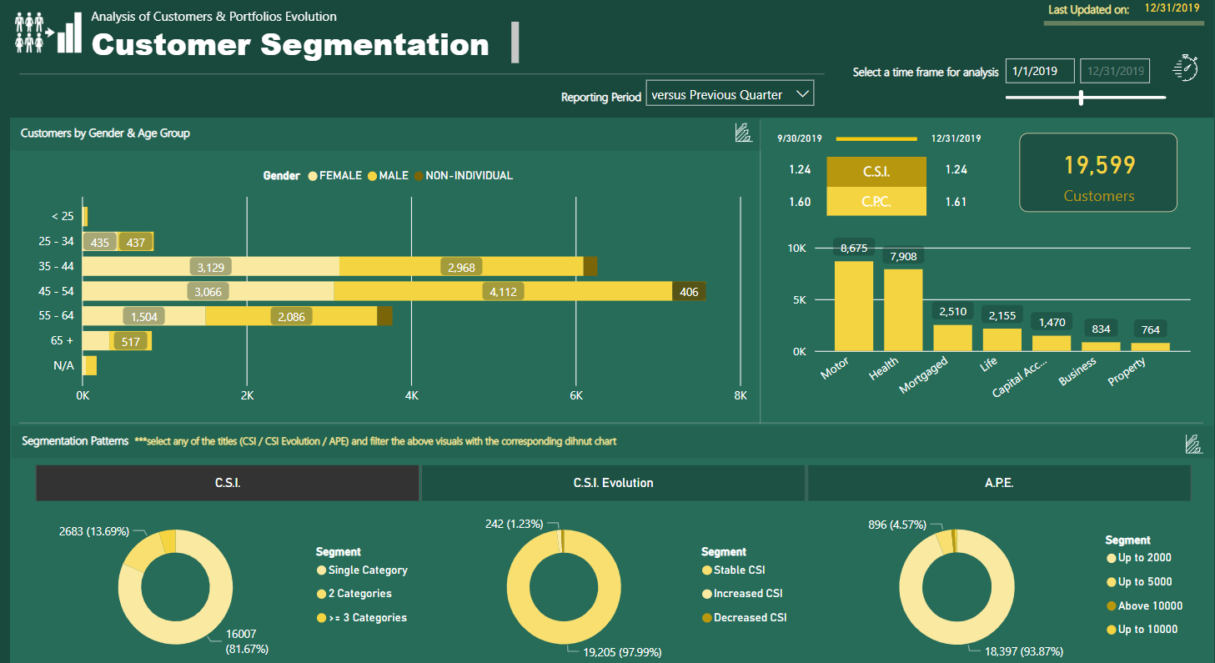Click the stopwatch icon beside the date fields
The height and width of the screenshot is (663, 1215).
point(1185,68)
